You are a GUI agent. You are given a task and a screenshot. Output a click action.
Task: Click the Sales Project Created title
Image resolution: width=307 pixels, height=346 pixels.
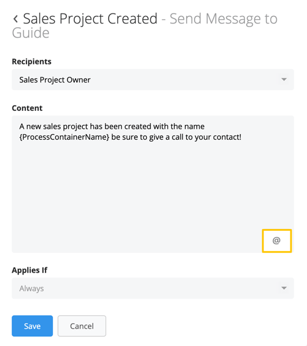click(x=90, y=18)
